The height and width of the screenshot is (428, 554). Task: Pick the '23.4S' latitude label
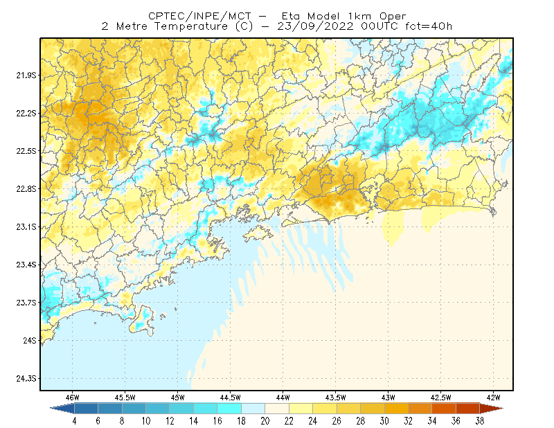(x=26, y=265)
